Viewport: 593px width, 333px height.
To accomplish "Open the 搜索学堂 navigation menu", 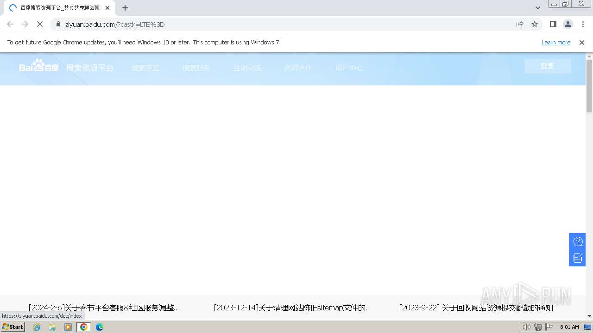I will pos(145,68).
